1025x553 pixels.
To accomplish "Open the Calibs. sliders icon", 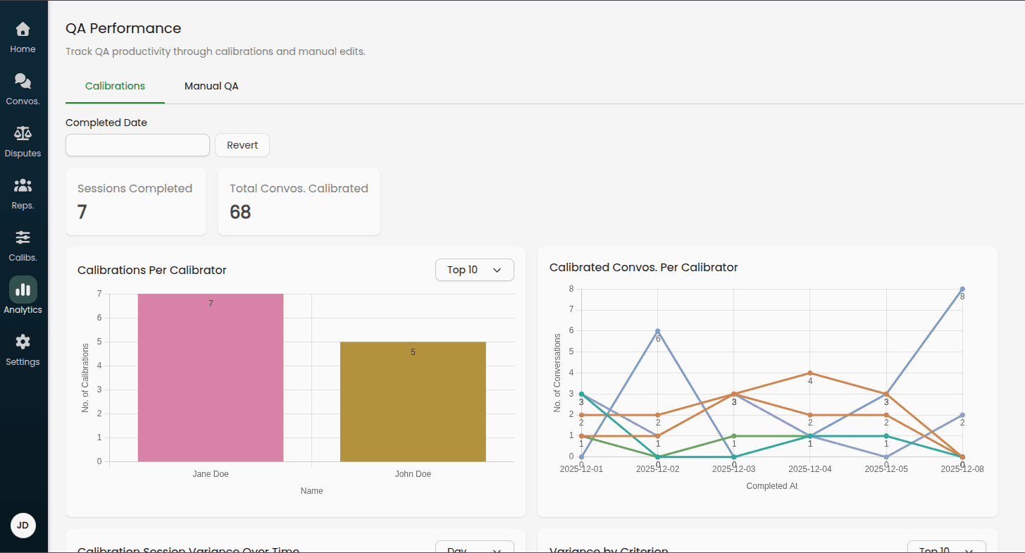I will pyautogui.click(x=23, y=237).
